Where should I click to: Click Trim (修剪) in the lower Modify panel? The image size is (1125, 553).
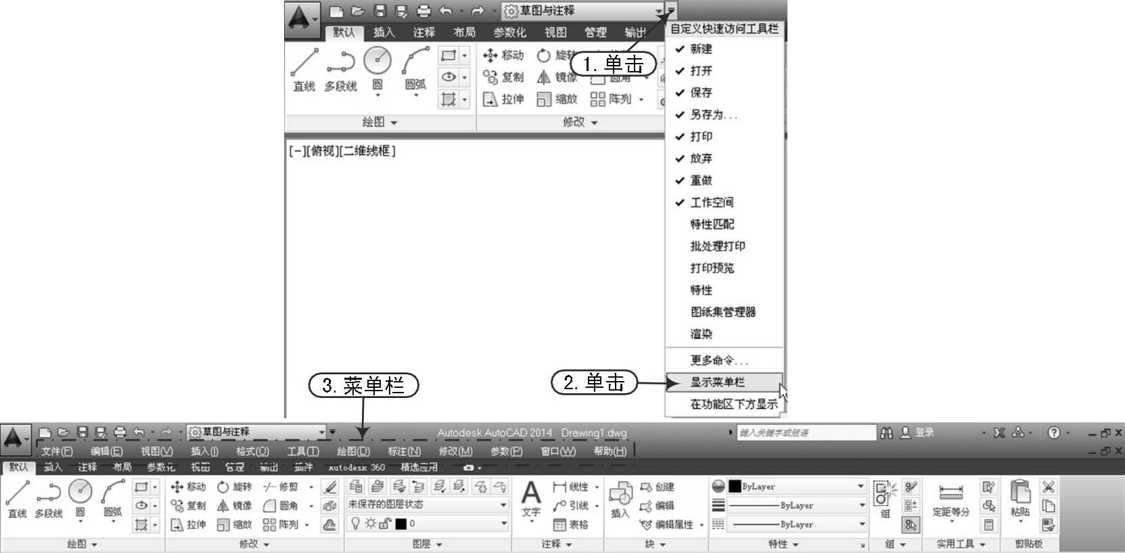coord(281,487)
